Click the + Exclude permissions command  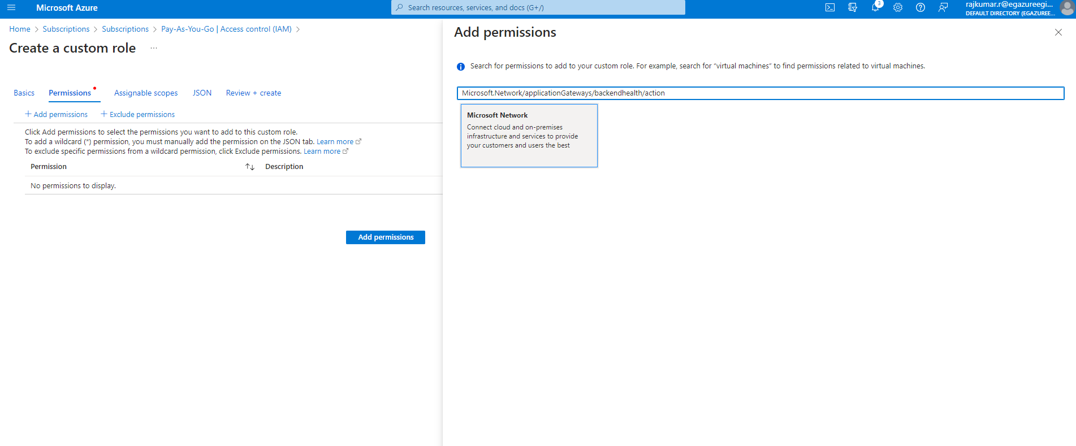click(x=138, y=114)
